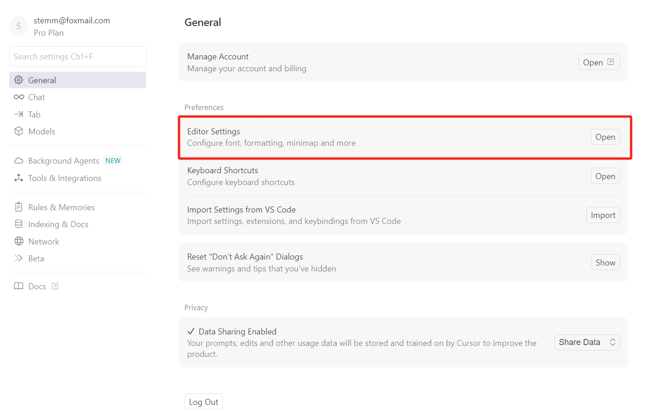This screenshot has width=648, height=414.
Task: Click the General gear icon in sidebar
Action: click(x=19, y=80)
